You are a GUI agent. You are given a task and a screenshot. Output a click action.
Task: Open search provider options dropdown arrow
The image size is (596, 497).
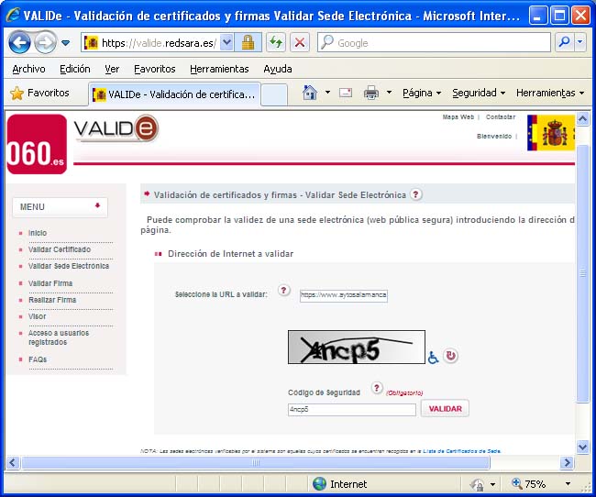(x=580, y=42)
